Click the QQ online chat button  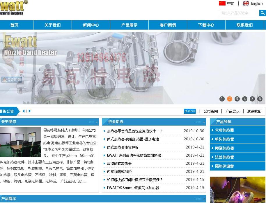[x=12, y=79]
